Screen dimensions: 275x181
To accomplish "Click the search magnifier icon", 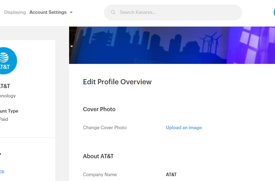I will pos(113,12).
